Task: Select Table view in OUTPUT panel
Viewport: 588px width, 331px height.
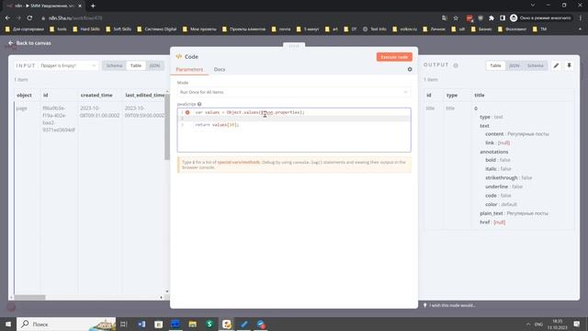Action: pyautogui.click(x=495, y=65)
